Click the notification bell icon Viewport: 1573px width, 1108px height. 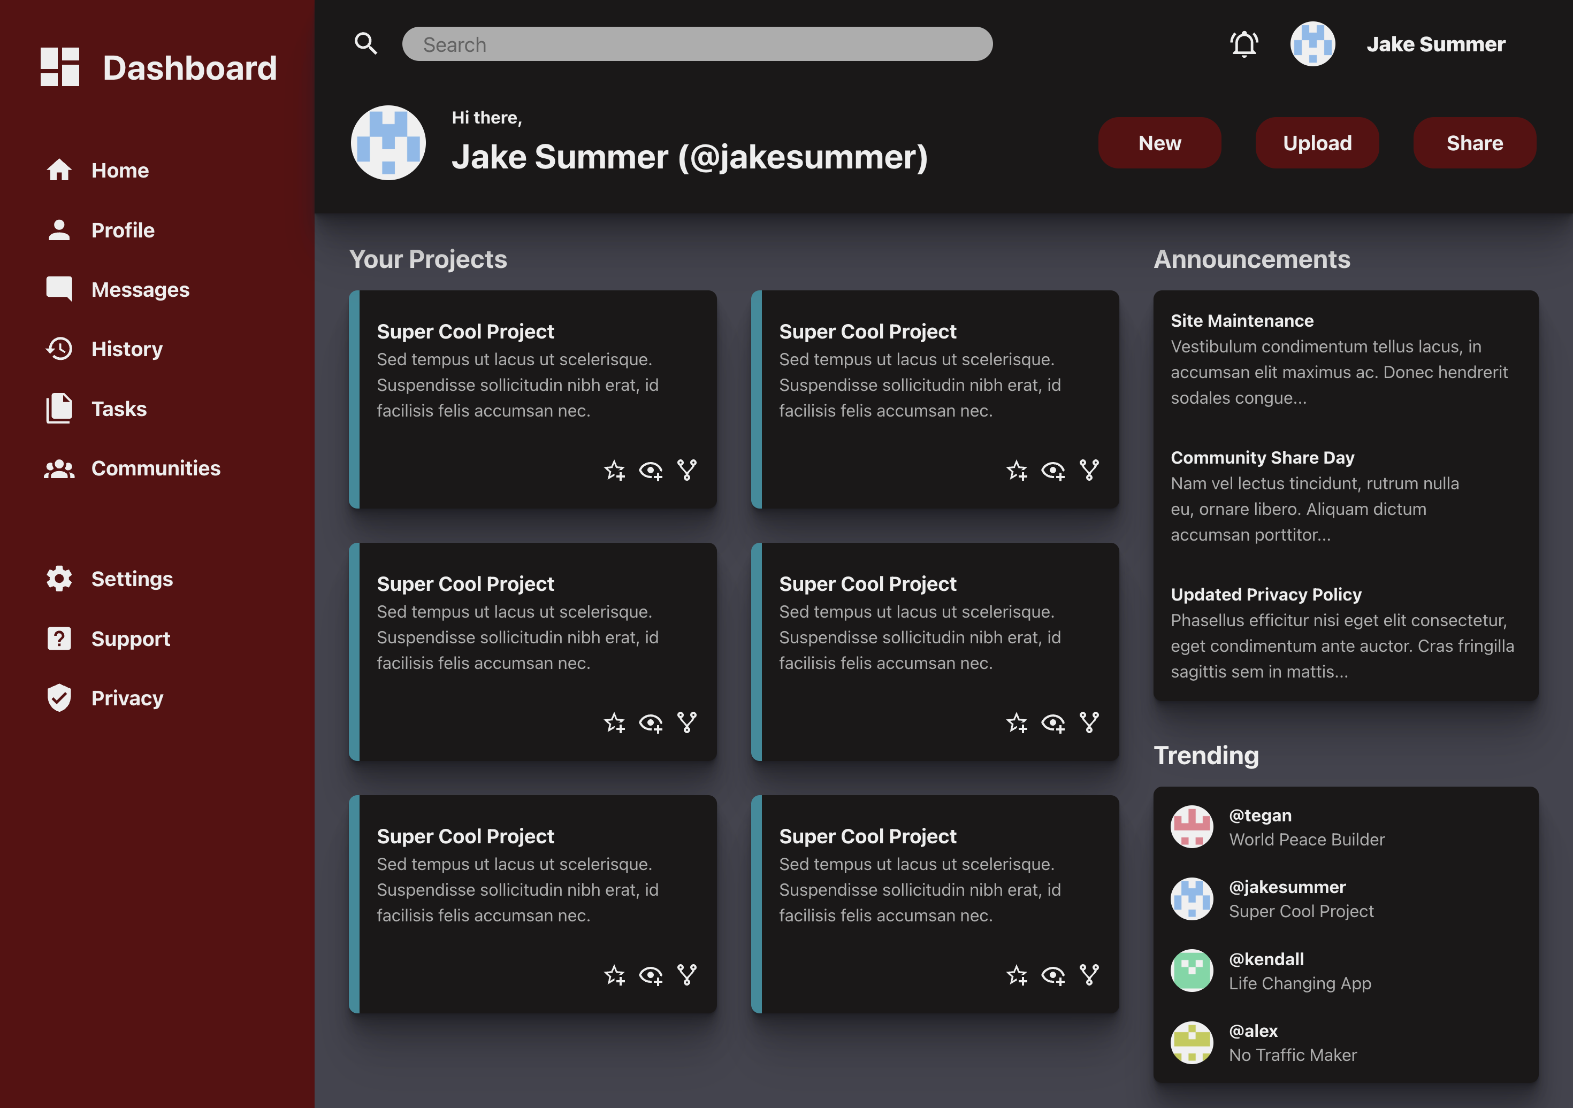pos(1243,44)
